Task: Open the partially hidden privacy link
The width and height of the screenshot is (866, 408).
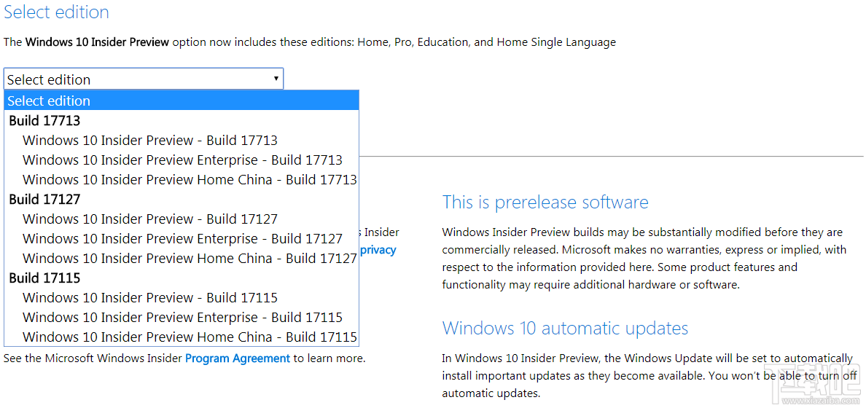Action: click(378, 250)
